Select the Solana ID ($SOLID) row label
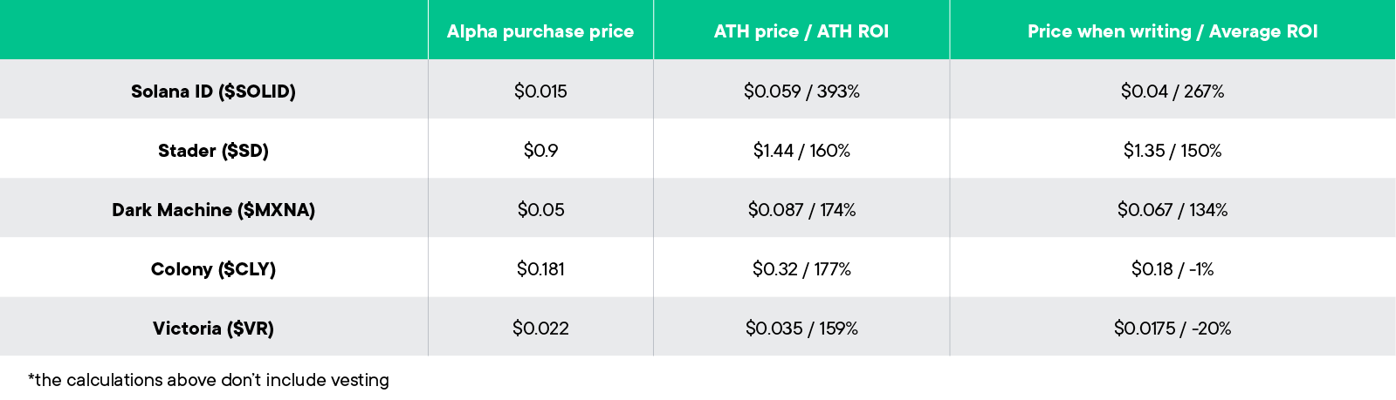Screen dimensions: 1396x400 [213, 91]
